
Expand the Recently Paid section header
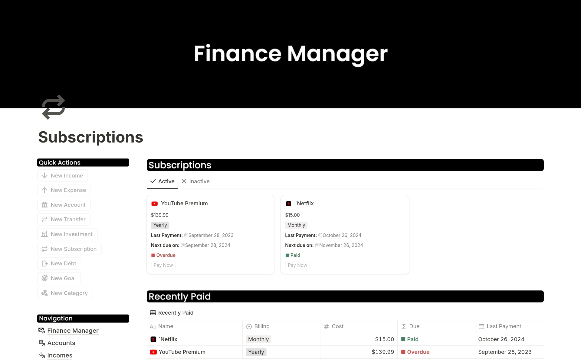click(179, 296)
